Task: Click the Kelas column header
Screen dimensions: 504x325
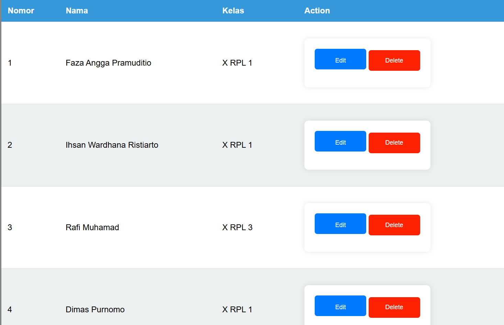Action: [x=233, y=11]
